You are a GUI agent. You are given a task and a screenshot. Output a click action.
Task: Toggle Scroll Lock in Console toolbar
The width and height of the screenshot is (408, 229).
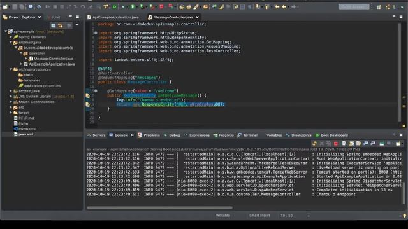point(351,143)
